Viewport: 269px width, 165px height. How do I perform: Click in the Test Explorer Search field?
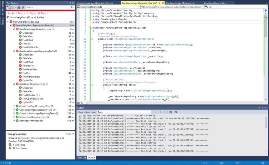tap(48, 7)
